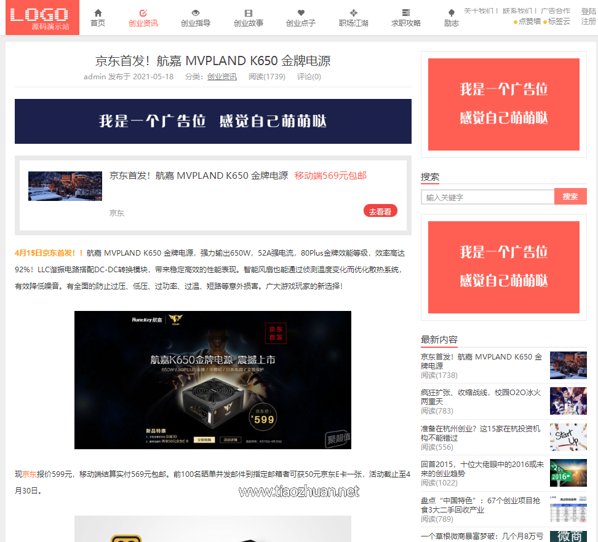Click the film icon above 创业故事
This screenshot has height=542, width=598.
click(249, 13)
